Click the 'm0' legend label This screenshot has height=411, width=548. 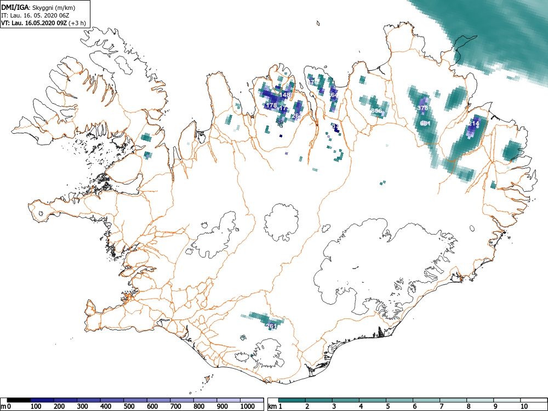click(4, 407)
